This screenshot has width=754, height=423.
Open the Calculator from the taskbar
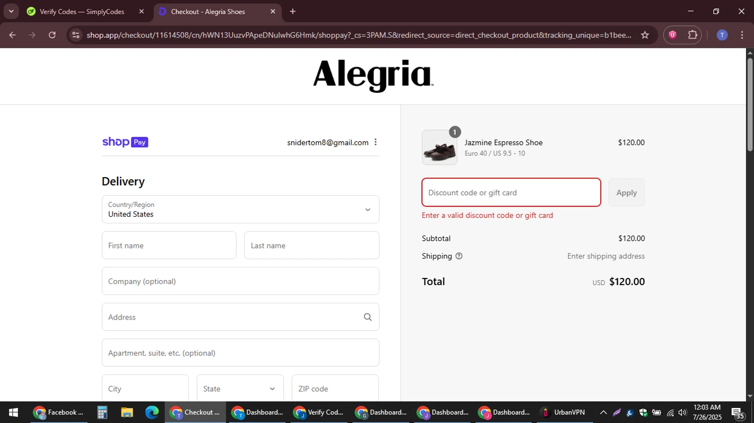[103, 412]
